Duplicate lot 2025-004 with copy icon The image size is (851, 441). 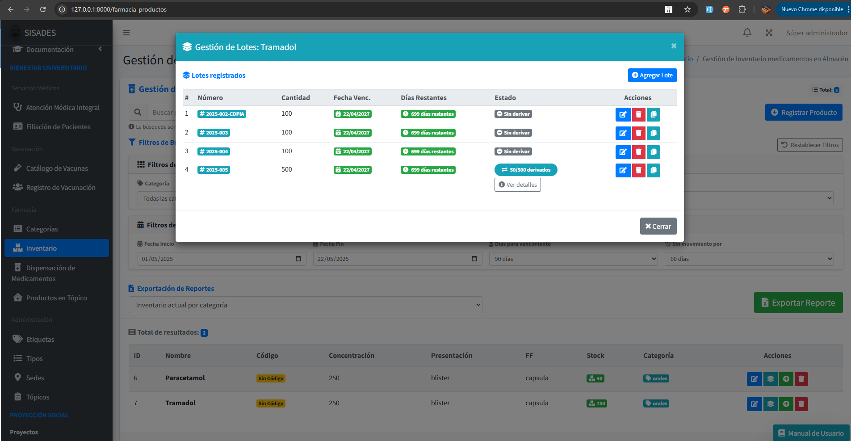[653, 152]
